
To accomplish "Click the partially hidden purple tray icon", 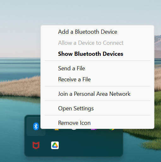I will 94,129.
